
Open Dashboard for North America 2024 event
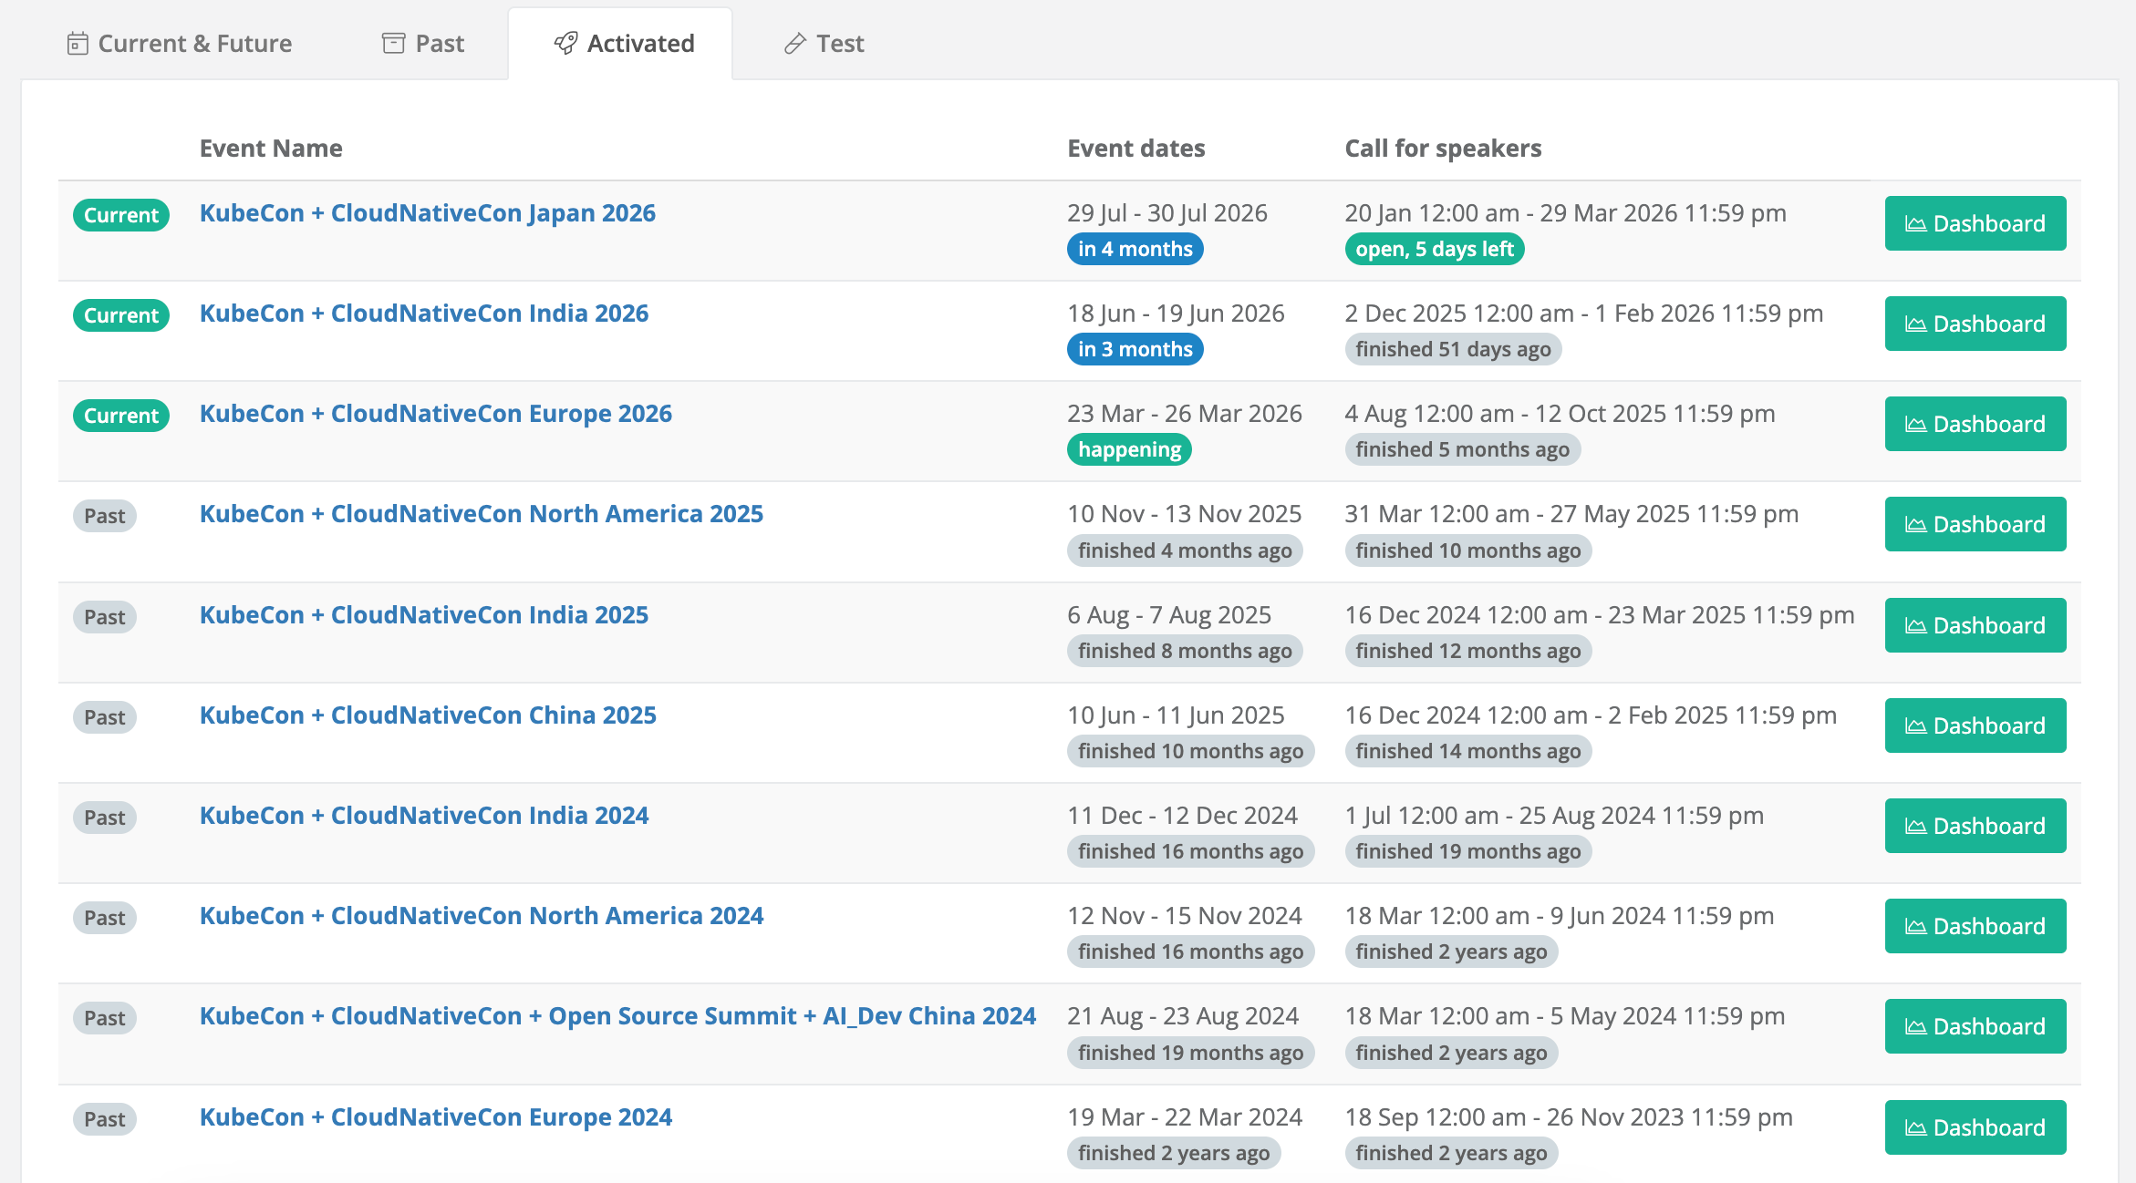point(1975,926)
